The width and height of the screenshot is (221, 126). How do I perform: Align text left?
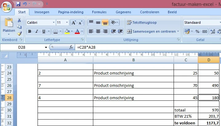point(91,31)
